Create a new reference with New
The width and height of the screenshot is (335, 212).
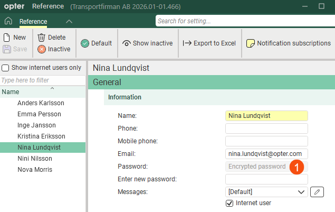[15, 37]
